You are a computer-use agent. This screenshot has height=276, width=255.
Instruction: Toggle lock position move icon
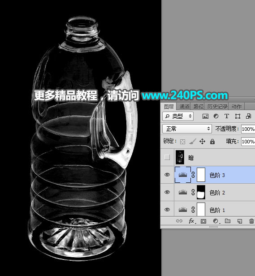click(x=202, y=141)
